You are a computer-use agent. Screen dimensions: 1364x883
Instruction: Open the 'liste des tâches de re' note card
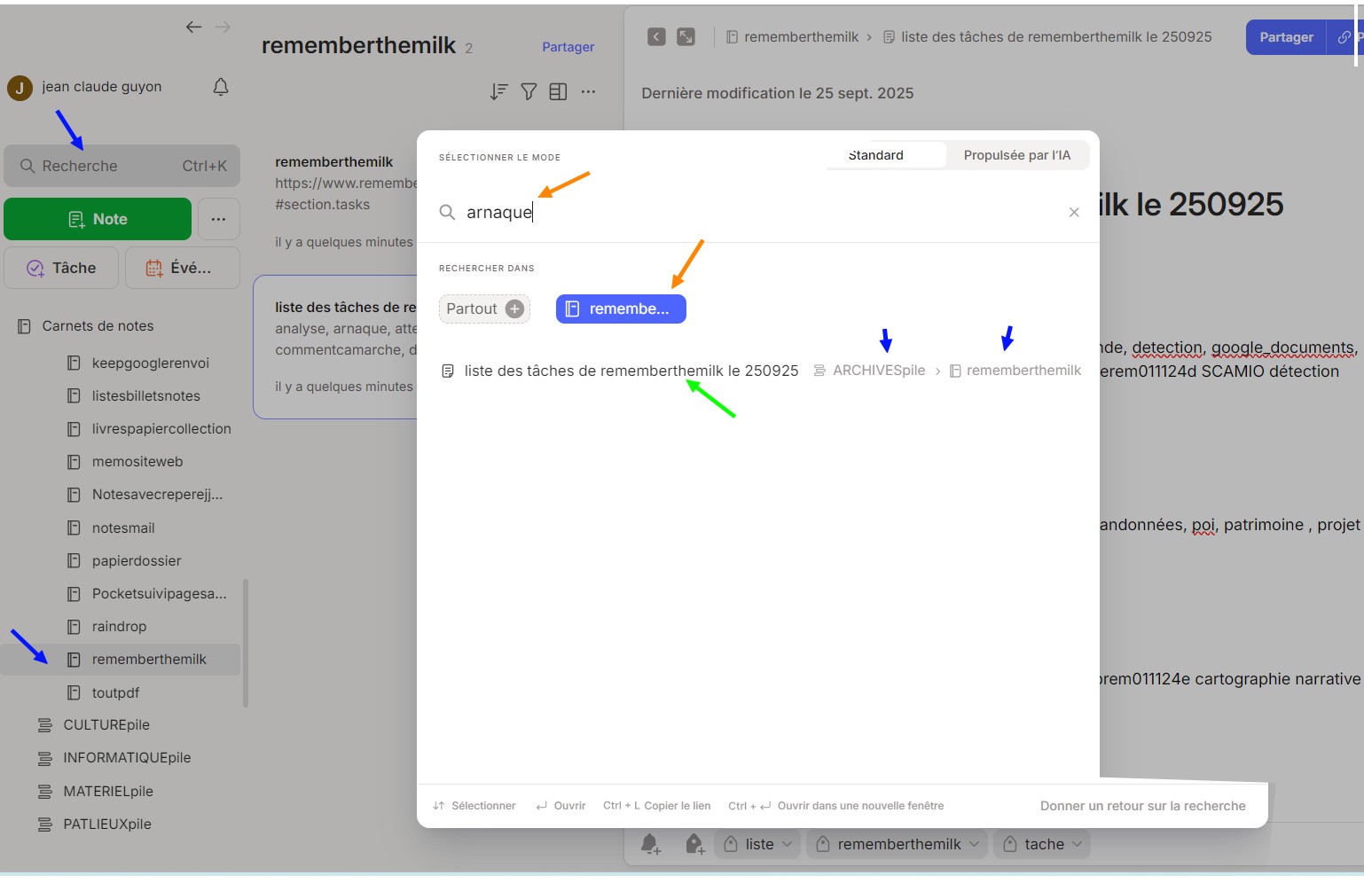pos(337,347)
